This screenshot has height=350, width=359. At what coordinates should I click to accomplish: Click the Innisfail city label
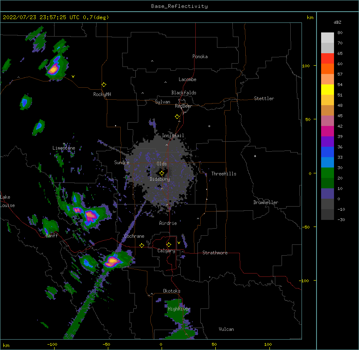(173, 136)
